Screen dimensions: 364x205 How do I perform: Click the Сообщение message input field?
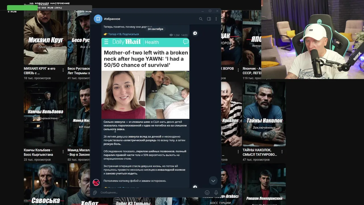point(151,192)
